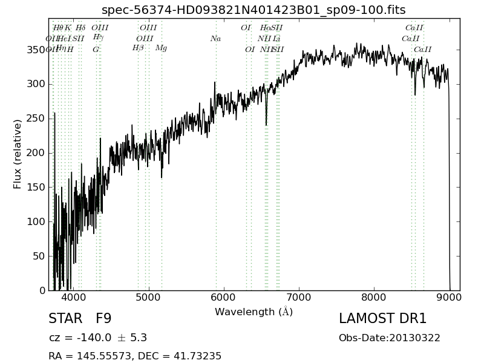Click the 'Flux (relative)' axis label

18,154
